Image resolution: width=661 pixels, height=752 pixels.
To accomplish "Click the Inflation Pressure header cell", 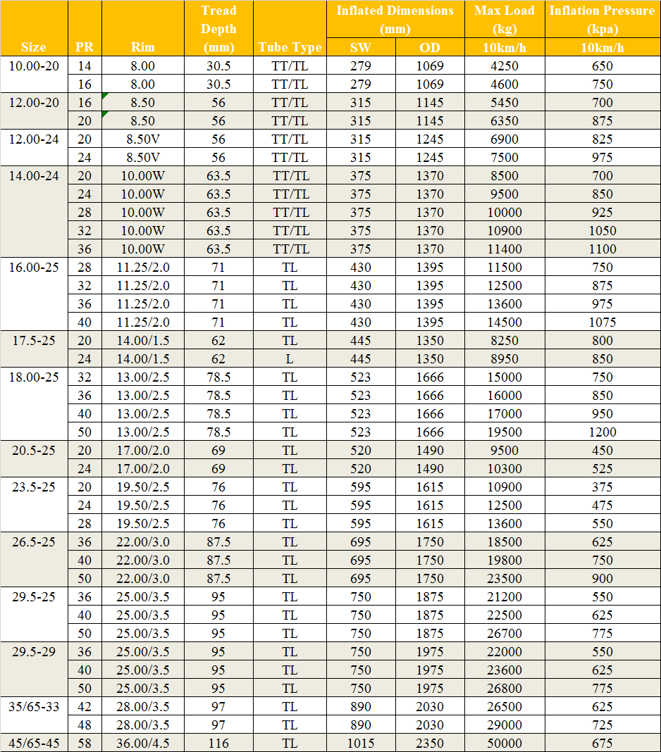I will point(602,20).
